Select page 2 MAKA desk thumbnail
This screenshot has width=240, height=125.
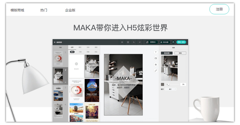(58, 76)
